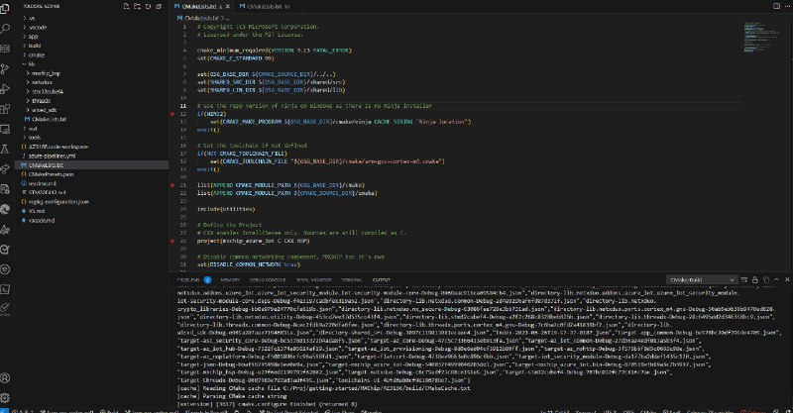Toggle breakpoint on line 21
Screen dimensions: 793x413
[x=172, y=185]
